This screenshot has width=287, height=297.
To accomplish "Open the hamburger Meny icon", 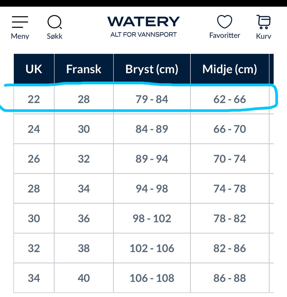I will pos(20,22).
